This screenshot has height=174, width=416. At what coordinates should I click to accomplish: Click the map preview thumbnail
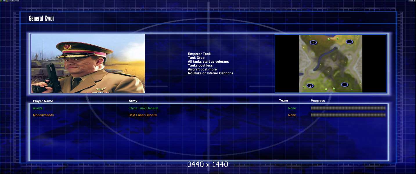330,64
